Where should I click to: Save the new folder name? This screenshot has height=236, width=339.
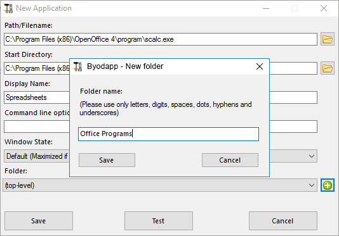107,160
